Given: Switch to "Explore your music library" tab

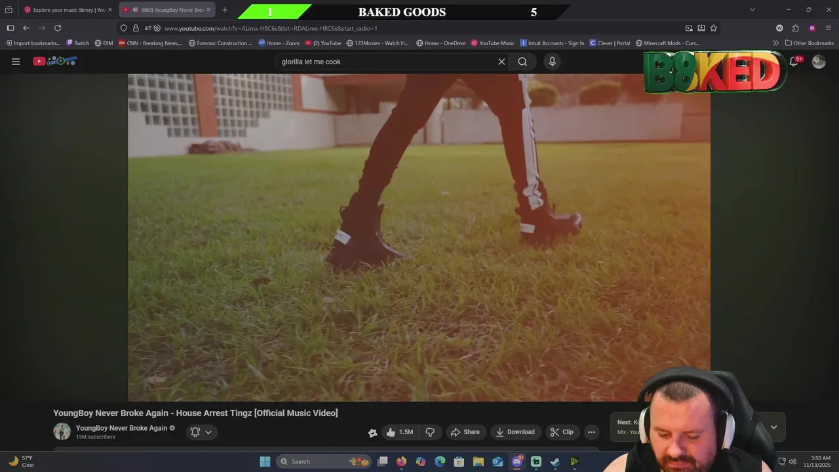Looking at the screenshot, I should (69, 10).
